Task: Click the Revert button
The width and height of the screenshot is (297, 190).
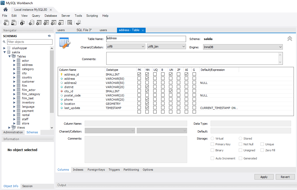Action: [285, 177]
